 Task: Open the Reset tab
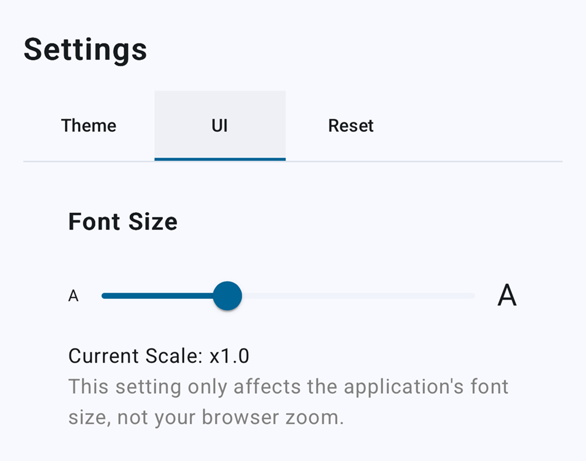pos(351,126)
